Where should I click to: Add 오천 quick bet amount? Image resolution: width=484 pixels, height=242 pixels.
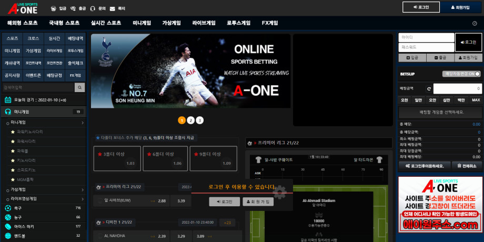pyautogui.click(x=405, y=100)
